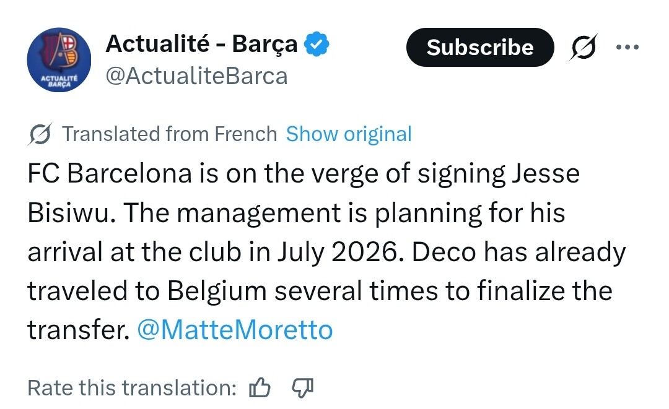Click 'Jesse' in the tweet text

pos(546,174)
